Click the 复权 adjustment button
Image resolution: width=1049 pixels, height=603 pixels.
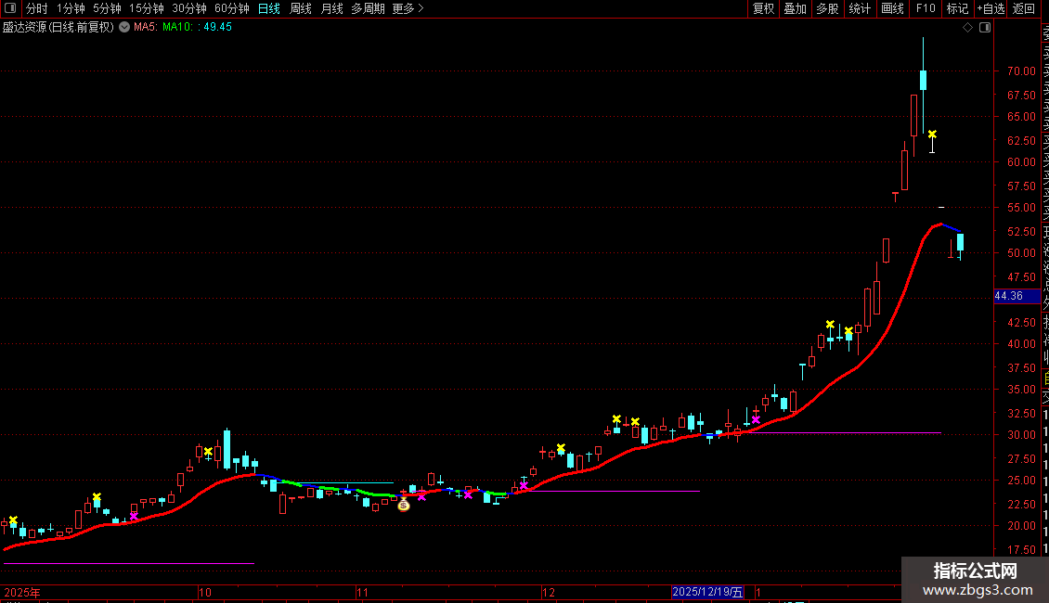(x=763, y=8)
